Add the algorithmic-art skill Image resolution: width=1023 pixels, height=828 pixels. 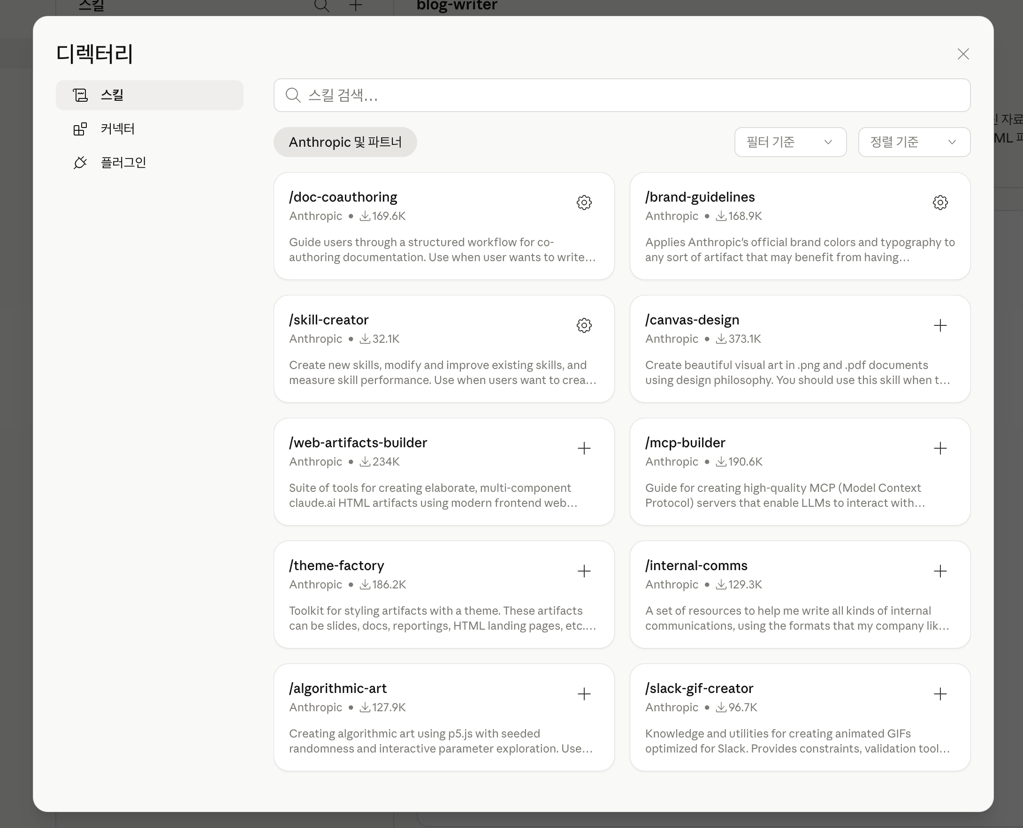click(x=584, y=694)
